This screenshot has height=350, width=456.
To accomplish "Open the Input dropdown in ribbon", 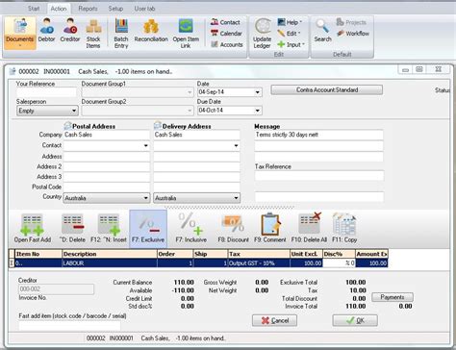I will pyautogui.click(x=291, y=44).
